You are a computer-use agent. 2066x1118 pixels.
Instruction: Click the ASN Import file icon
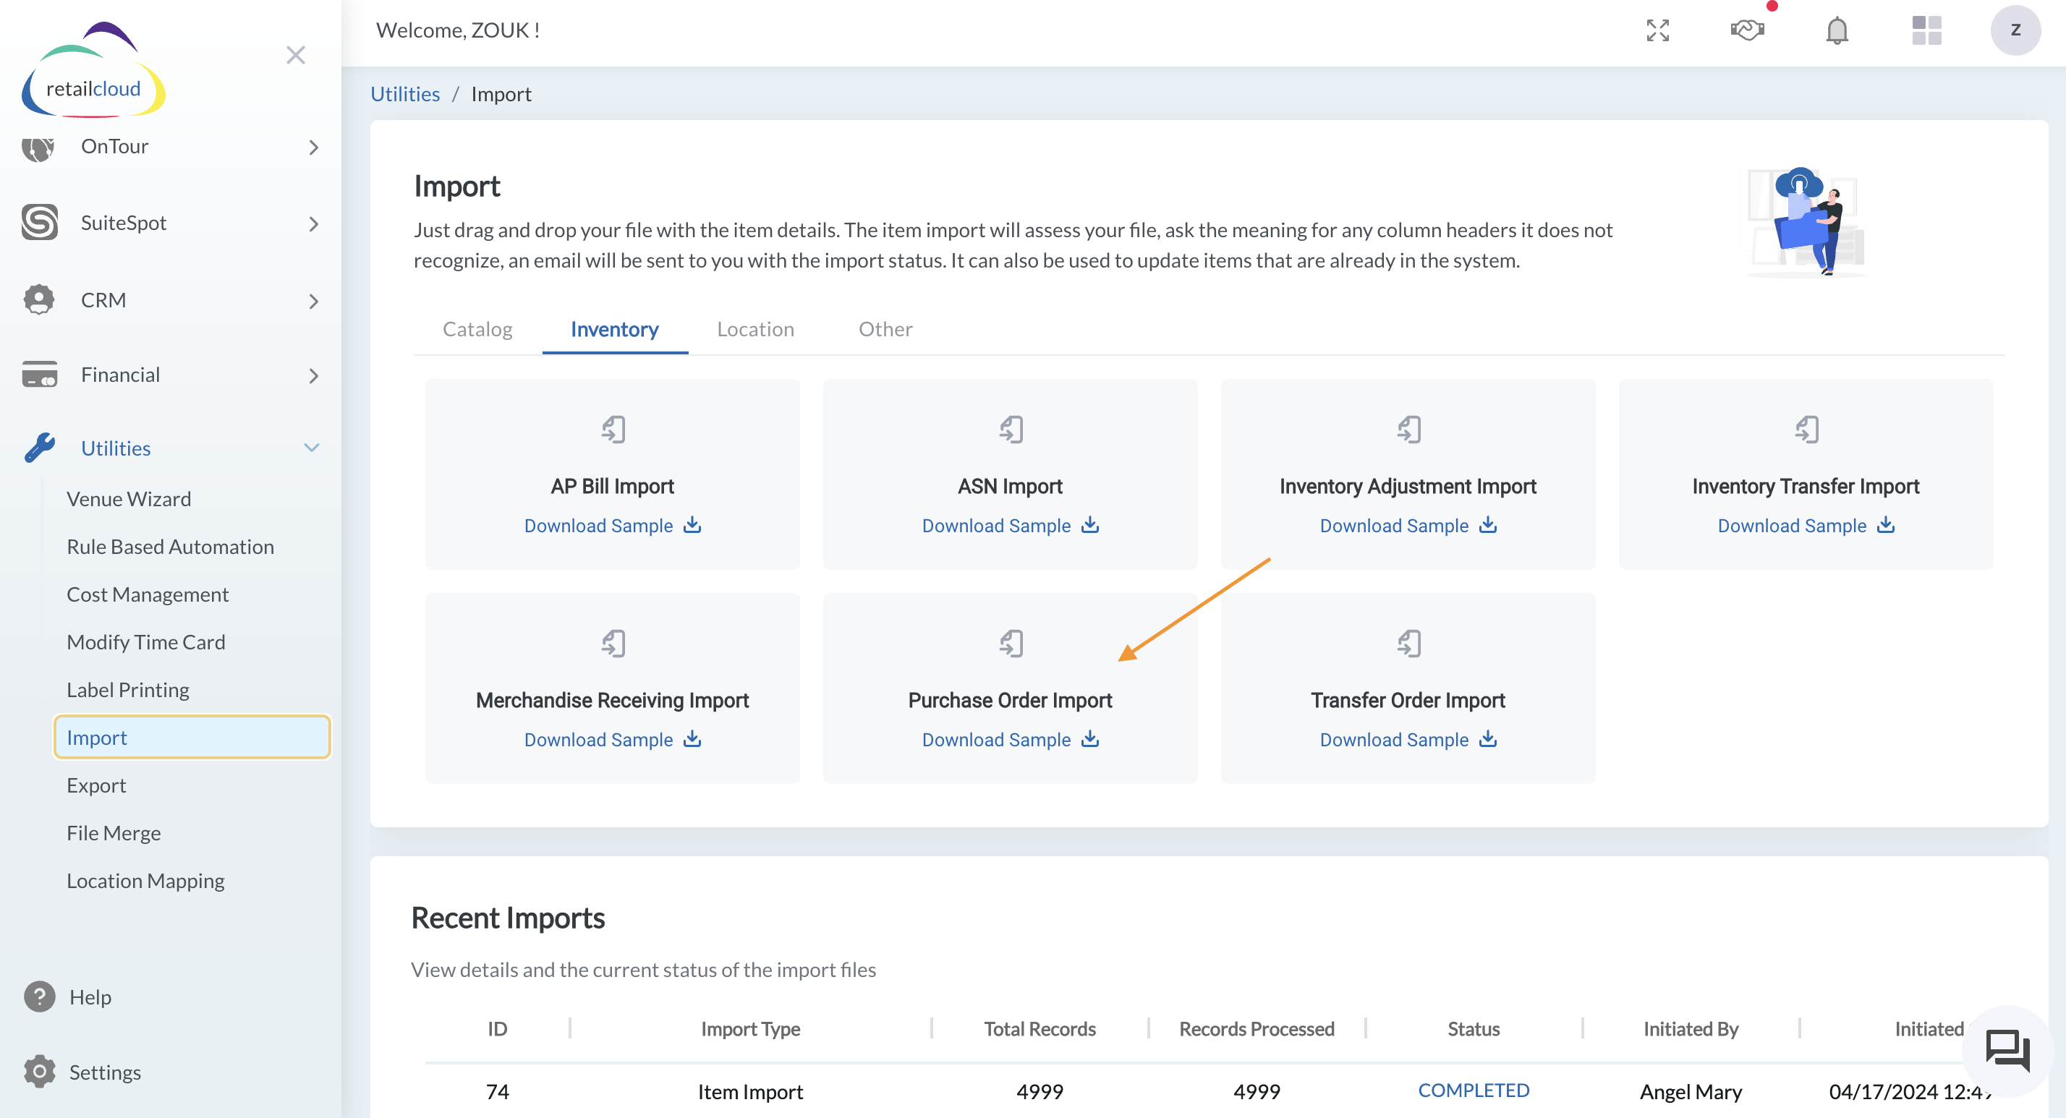1011,429
